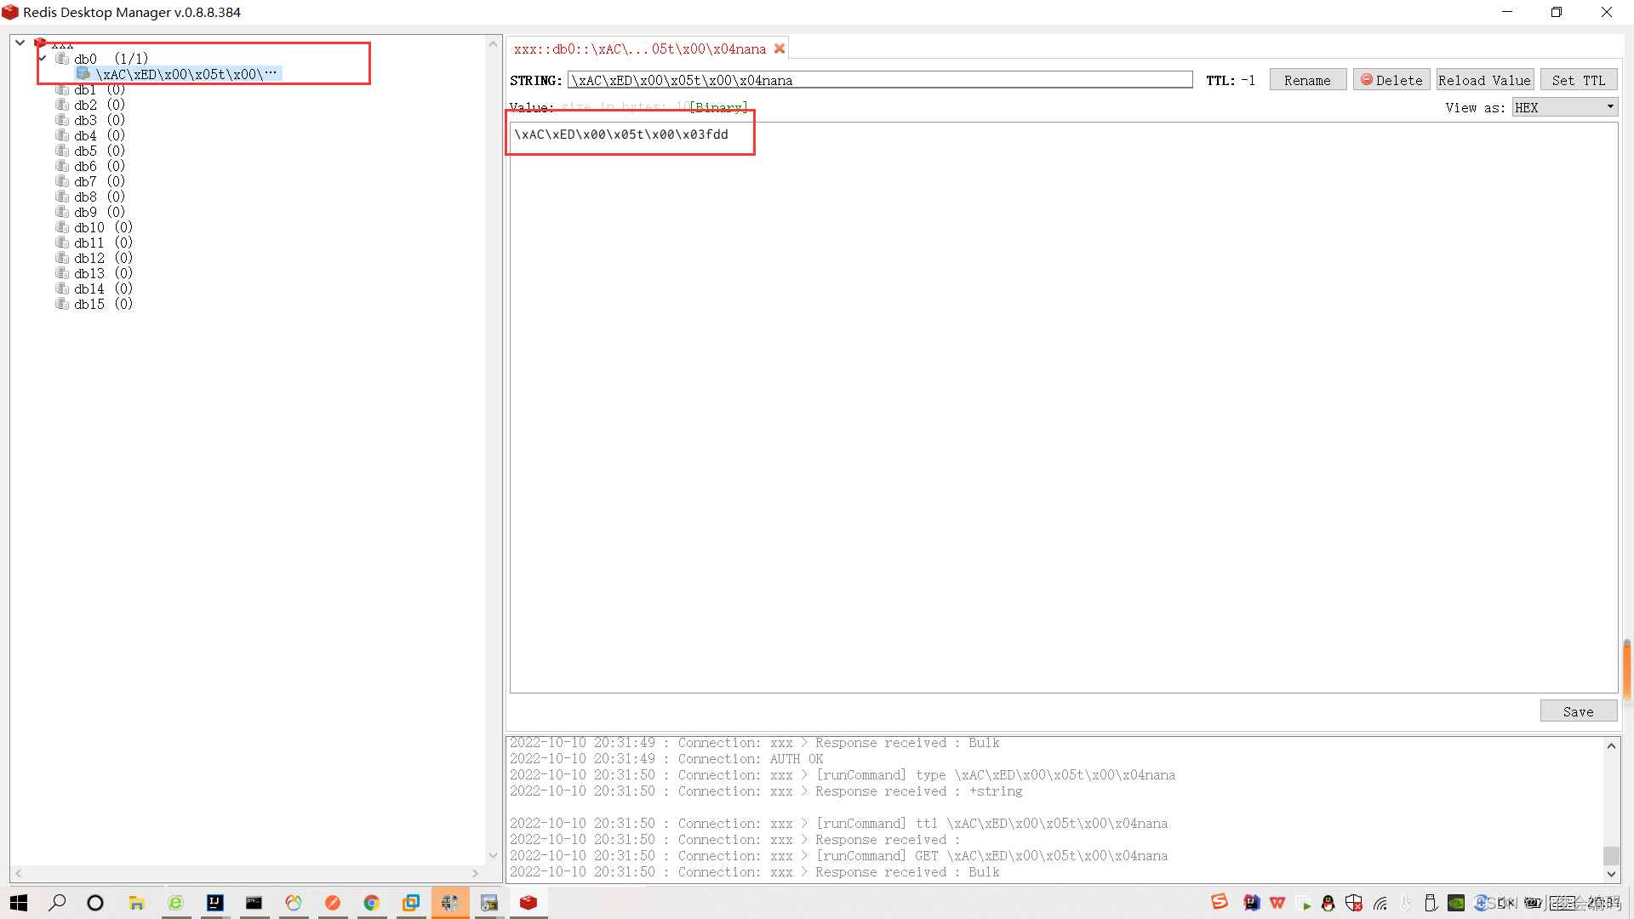Launch VMware Workstation from the taskbar
1634x919 pixels.
coord(411,903)
